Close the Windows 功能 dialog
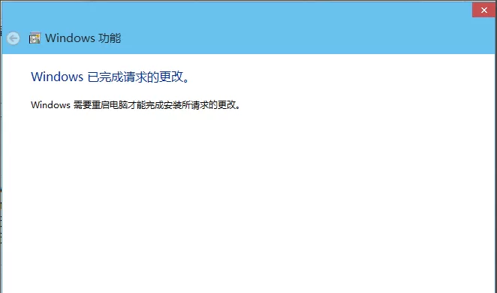The image size is (497, 293). pos(483,10)
